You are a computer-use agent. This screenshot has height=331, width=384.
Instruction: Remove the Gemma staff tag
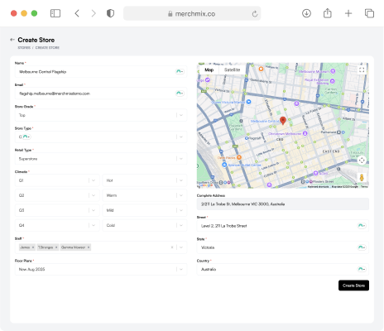(x=89, y=247)
